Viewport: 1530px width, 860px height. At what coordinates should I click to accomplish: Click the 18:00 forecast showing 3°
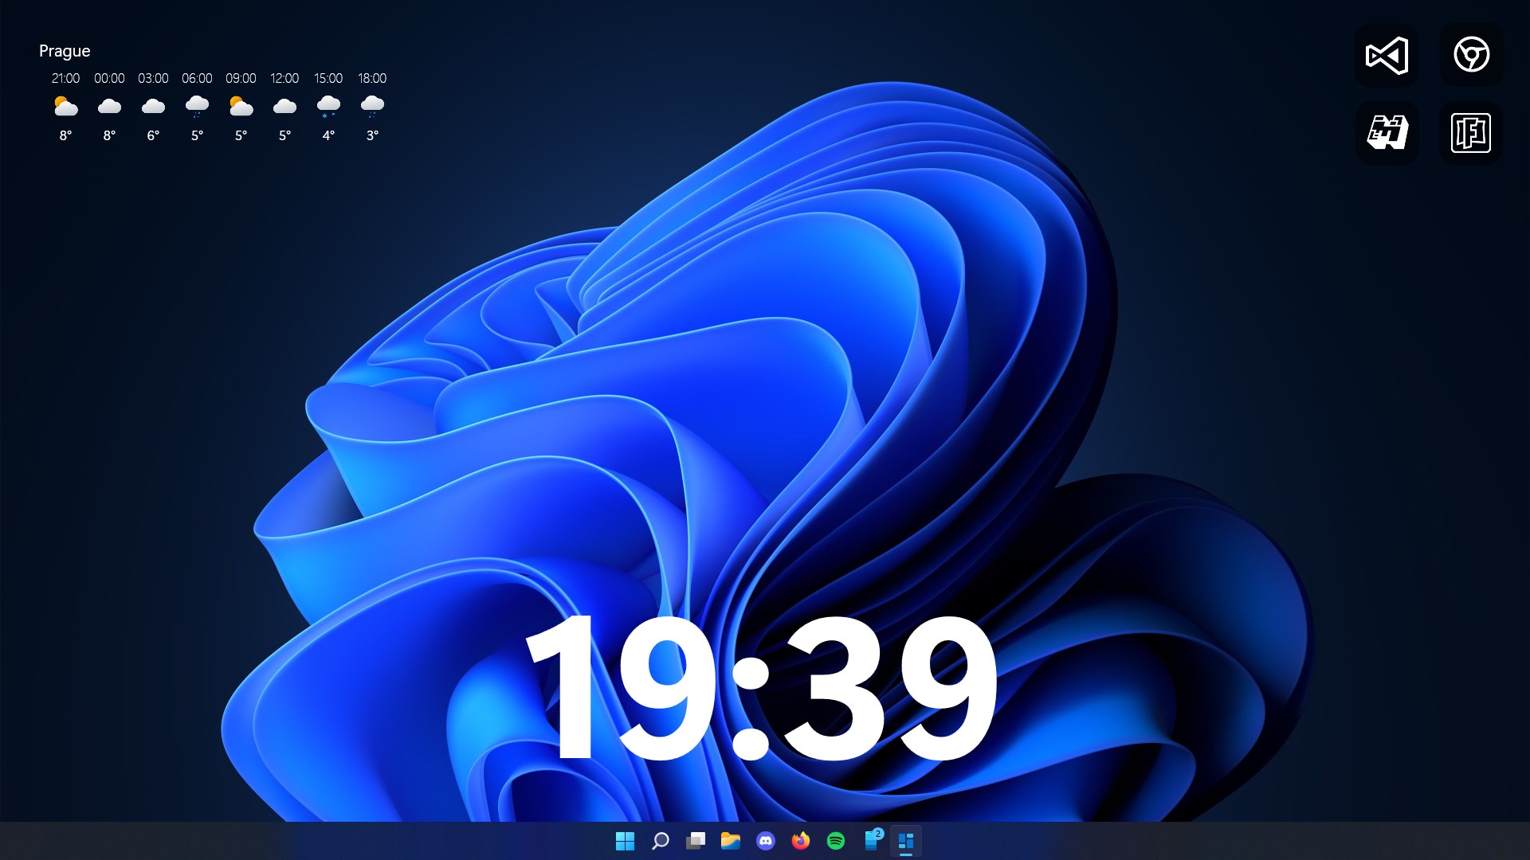click(372, 106)
